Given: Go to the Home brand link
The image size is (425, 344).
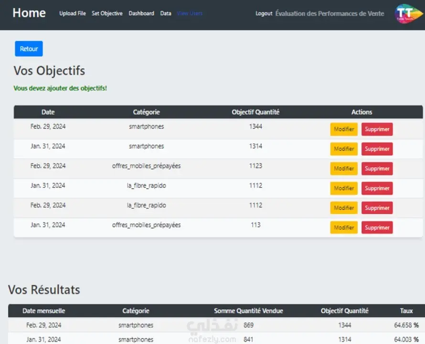Looking at the screenshot, I should (29, 13).
